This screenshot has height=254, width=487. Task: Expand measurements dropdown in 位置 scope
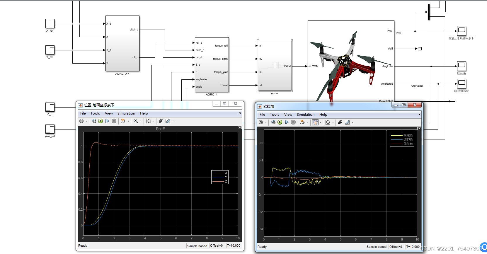[x=173, y=121]
